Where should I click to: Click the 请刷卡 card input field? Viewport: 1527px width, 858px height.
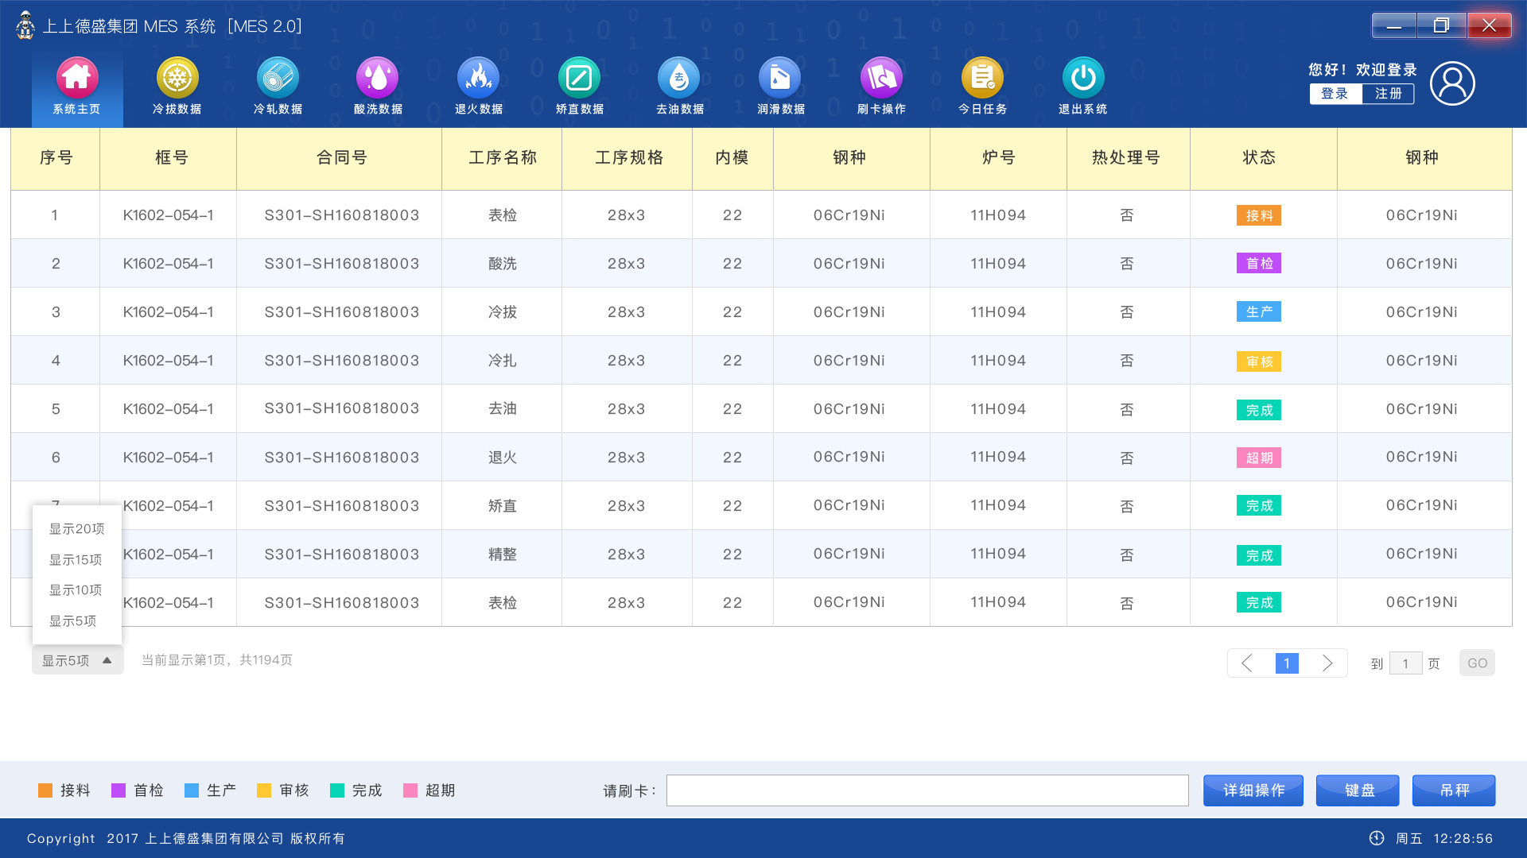(x=927, y=790)
